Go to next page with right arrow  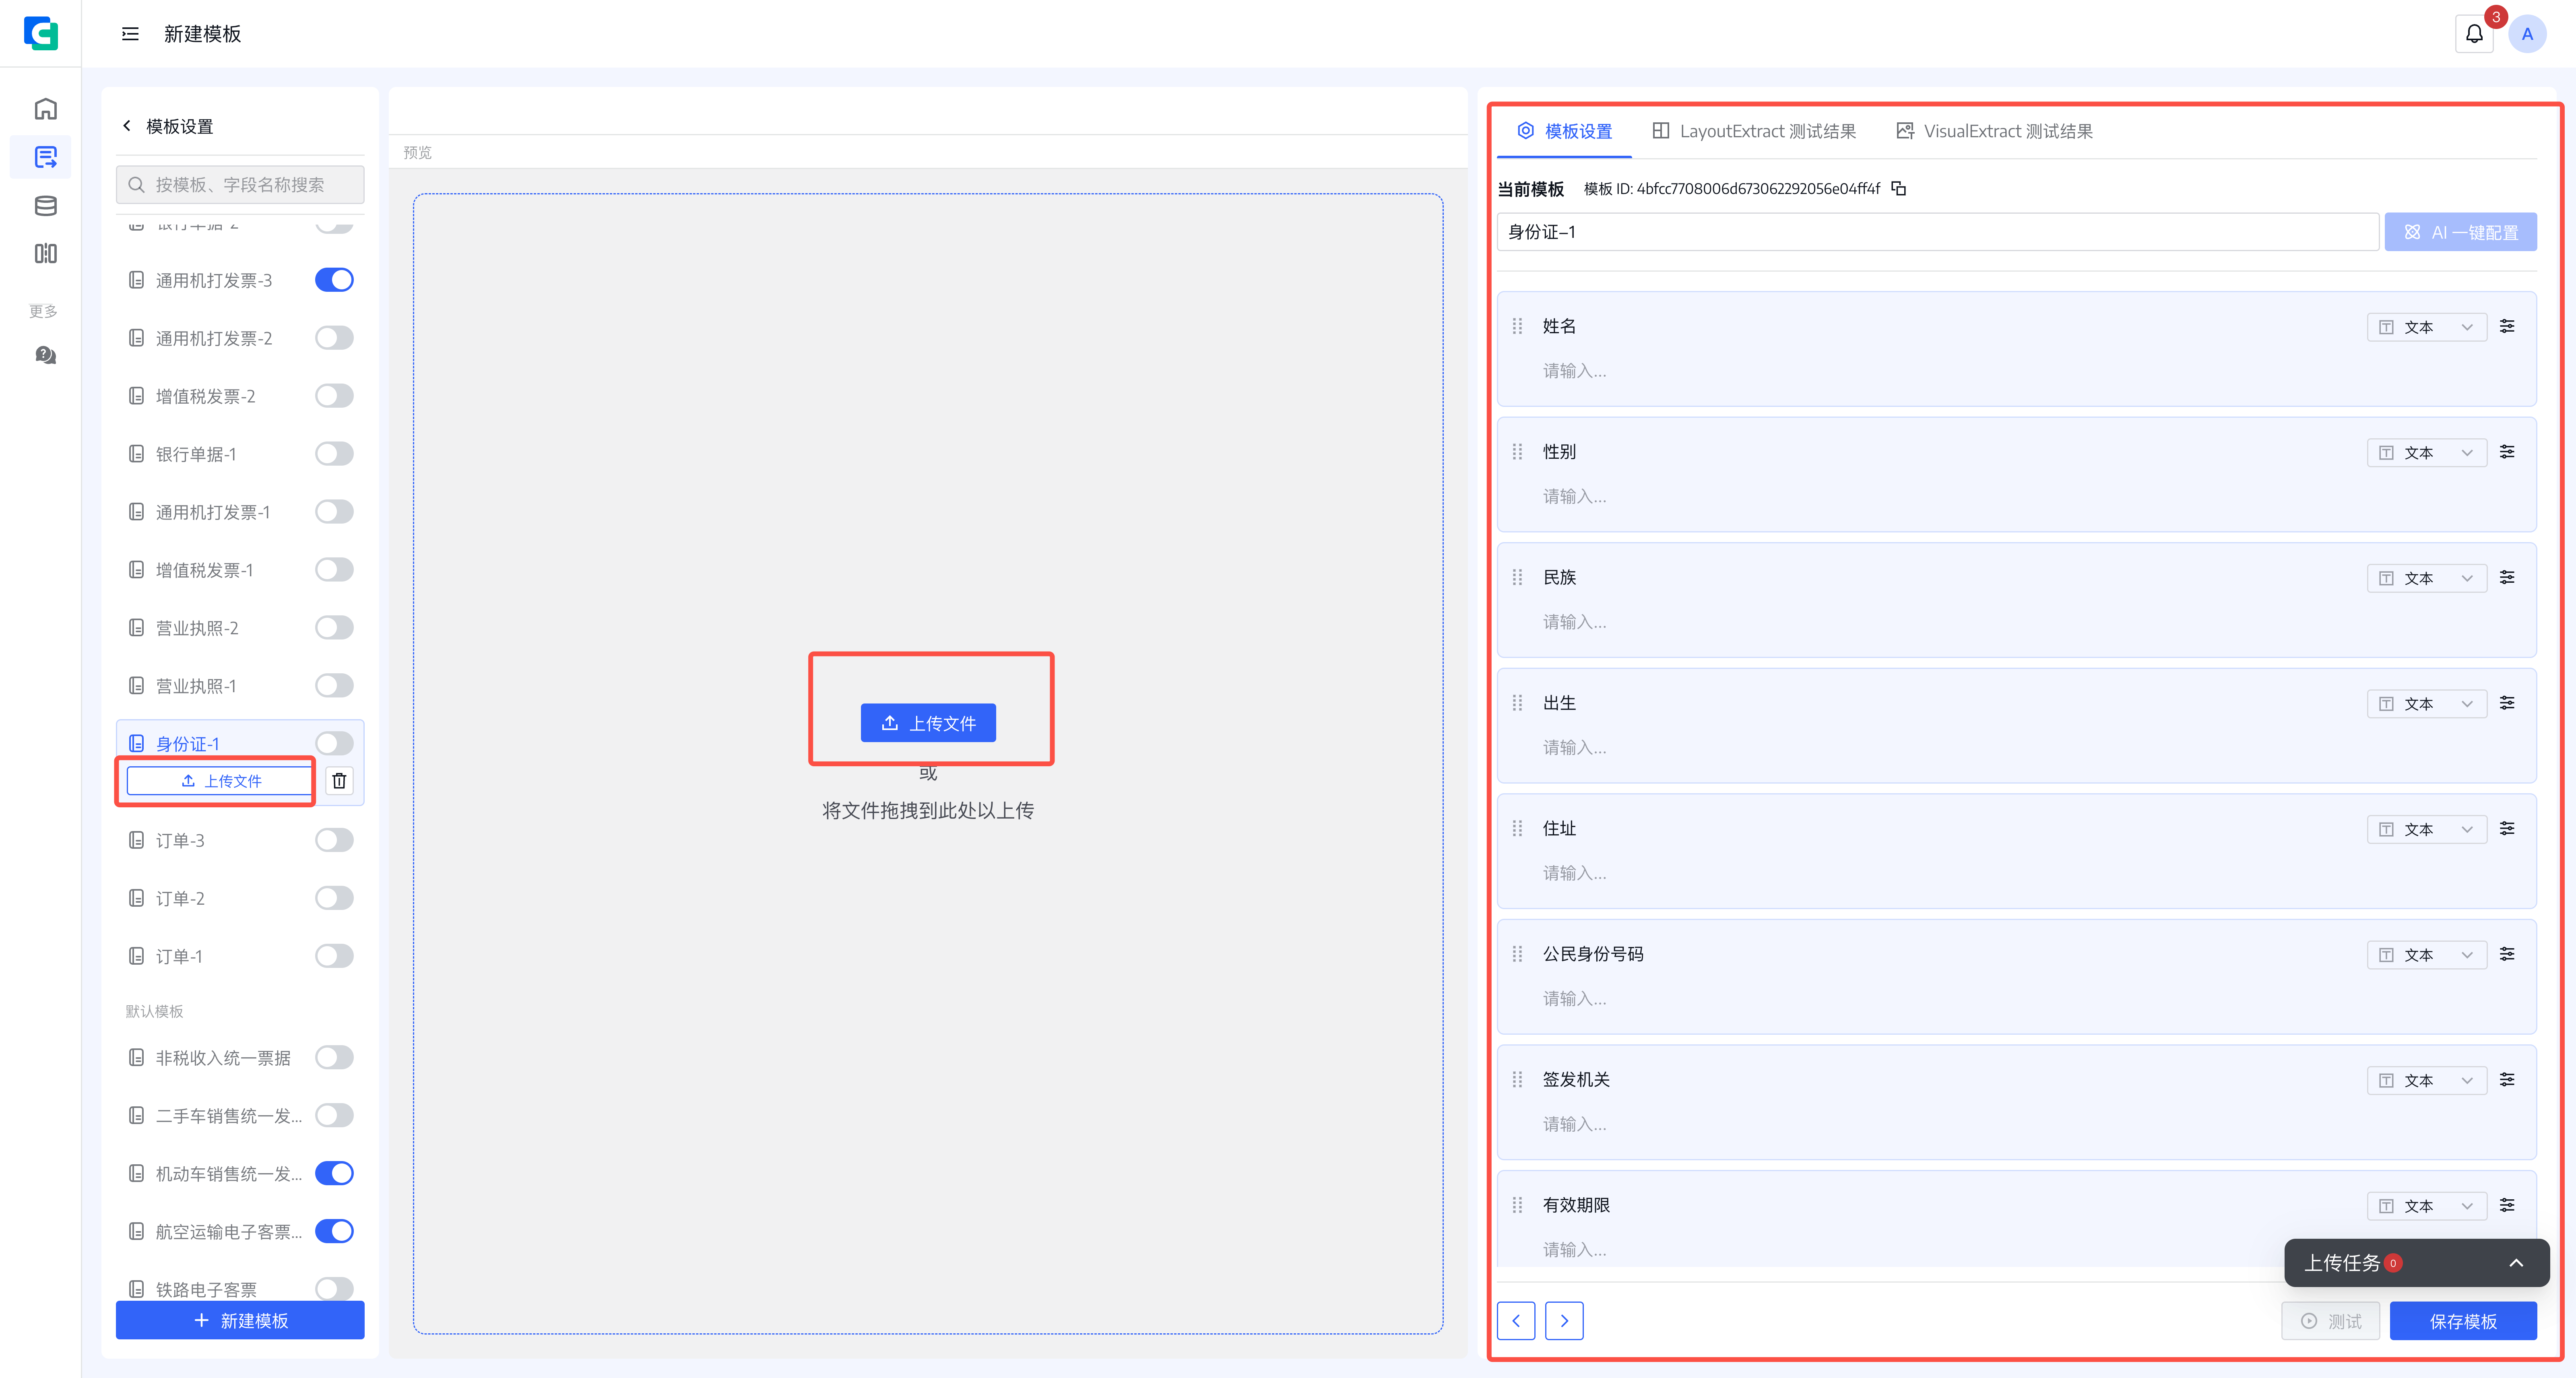1564,1321
